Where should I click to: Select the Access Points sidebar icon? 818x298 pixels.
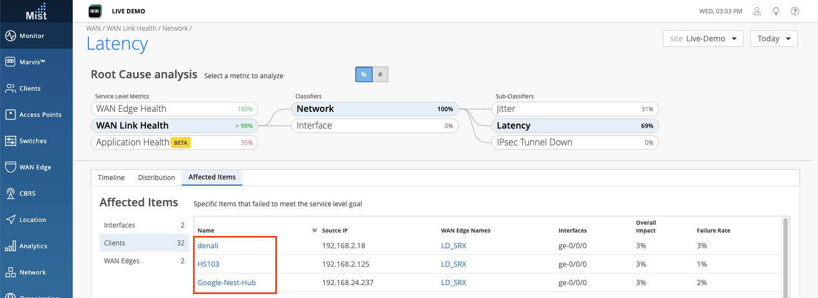(x=11, y=115)
